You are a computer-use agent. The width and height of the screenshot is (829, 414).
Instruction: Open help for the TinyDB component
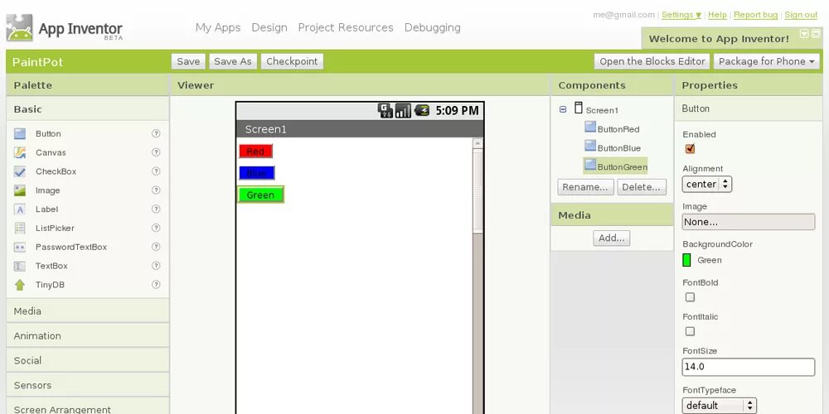pyautogui.click(x=156, y=284)
